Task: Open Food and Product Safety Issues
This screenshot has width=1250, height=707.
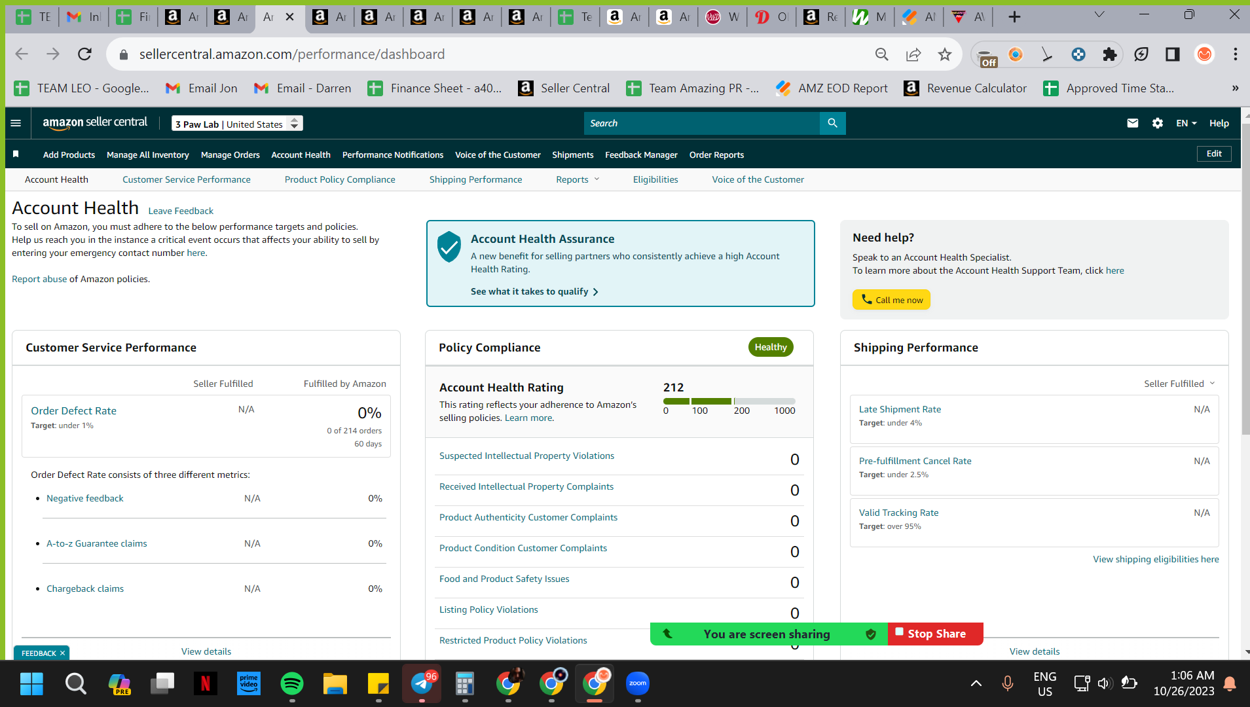Action: click(504, 579)
